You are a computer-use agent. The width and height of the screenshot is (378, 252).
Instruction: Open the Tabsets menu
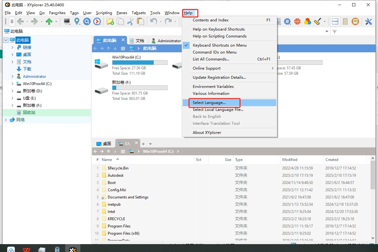pyautogui.click(x=139, y=13)
